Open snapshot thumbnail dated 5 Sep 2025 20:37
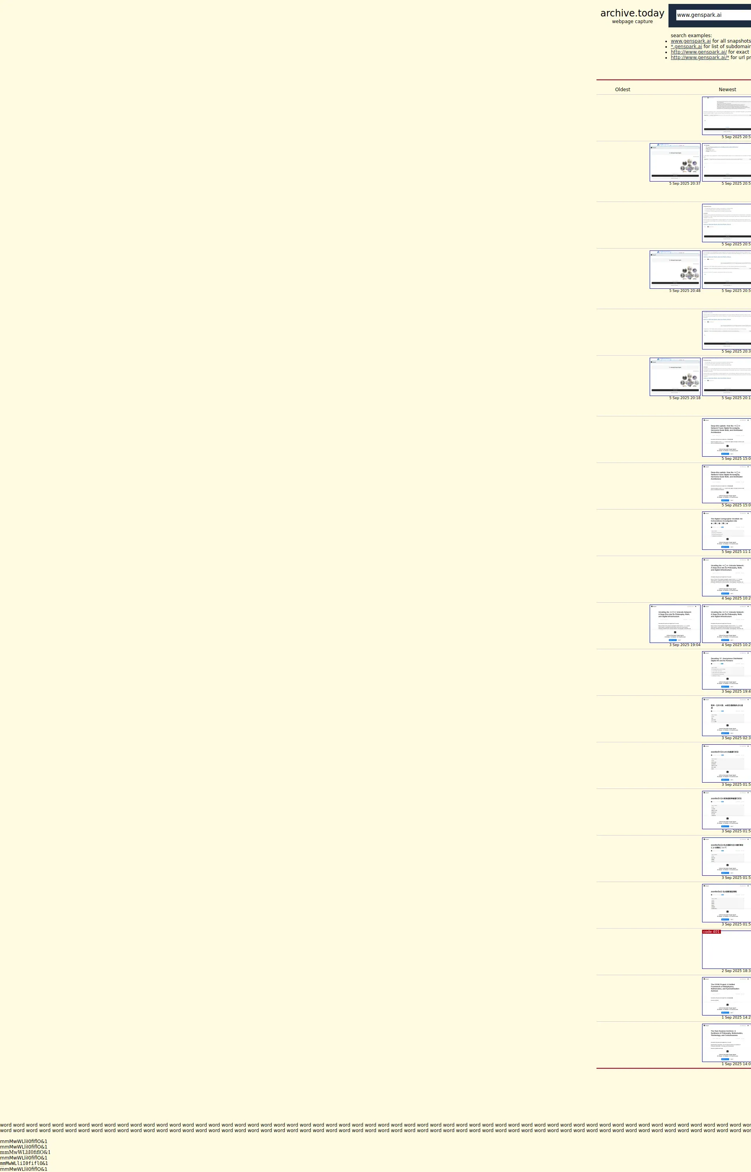The width and height of the screenshot is (751, 1172). (674, 162)
